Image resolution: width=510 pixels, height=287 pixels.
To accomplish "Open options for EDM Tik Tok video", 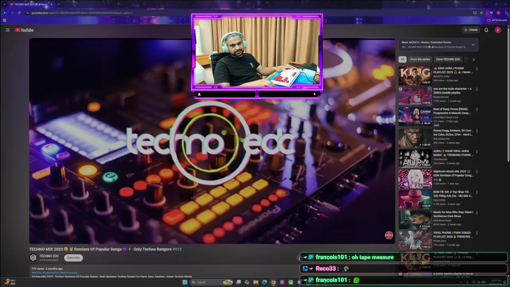I will 477,192.
